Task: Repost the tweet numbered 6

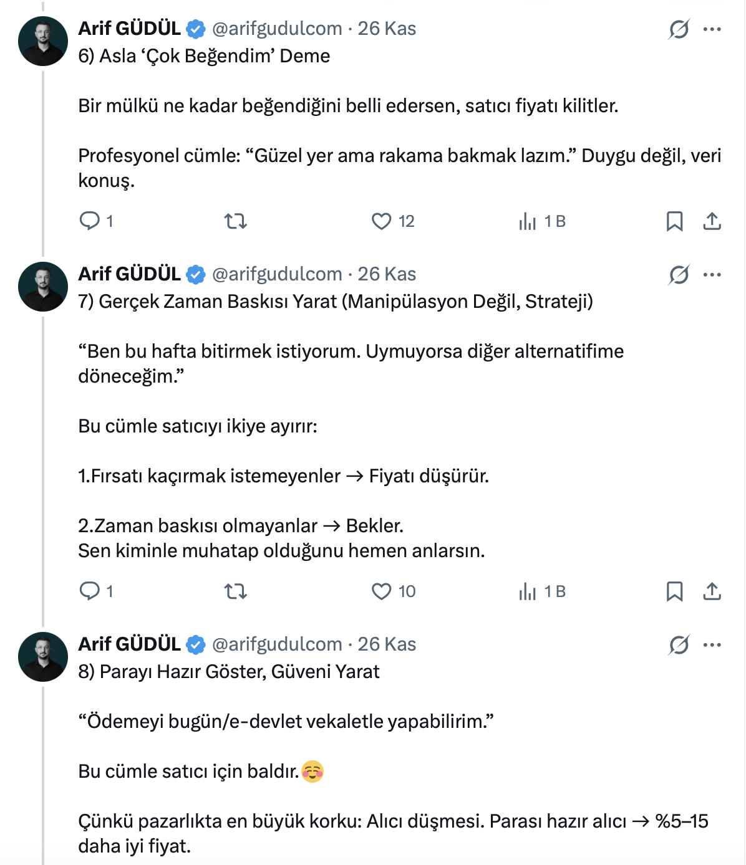Action: [x=235, y=221]
